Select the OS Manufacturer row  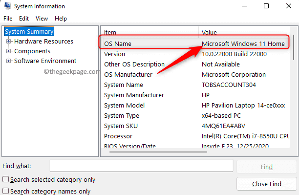click(x=195, y=75)
